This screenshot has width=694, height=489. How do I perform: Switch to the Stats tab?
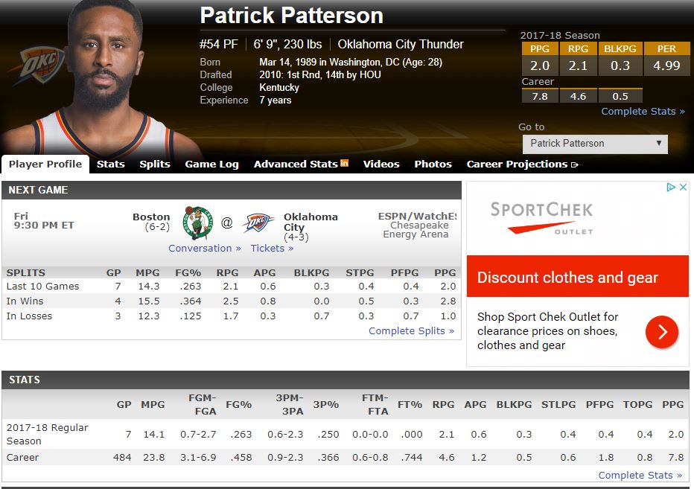110,164
